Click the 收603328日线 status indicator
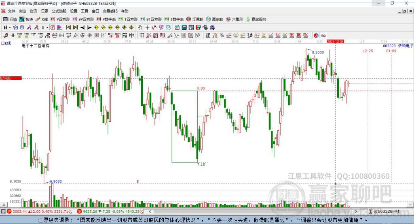414x224 pixels. 384,211
